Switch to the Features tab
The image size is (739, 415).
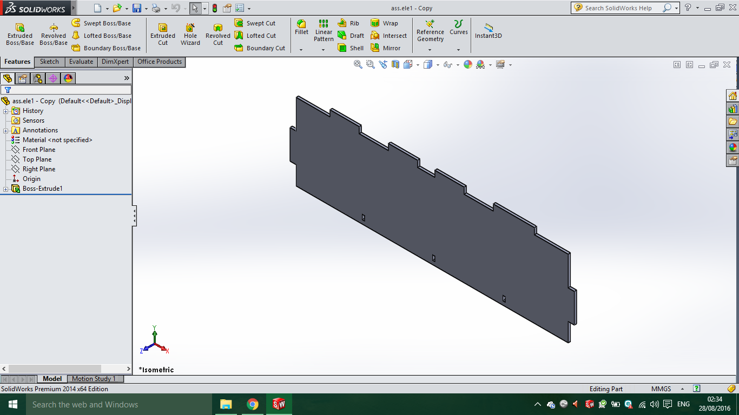(x=17, y=62)
